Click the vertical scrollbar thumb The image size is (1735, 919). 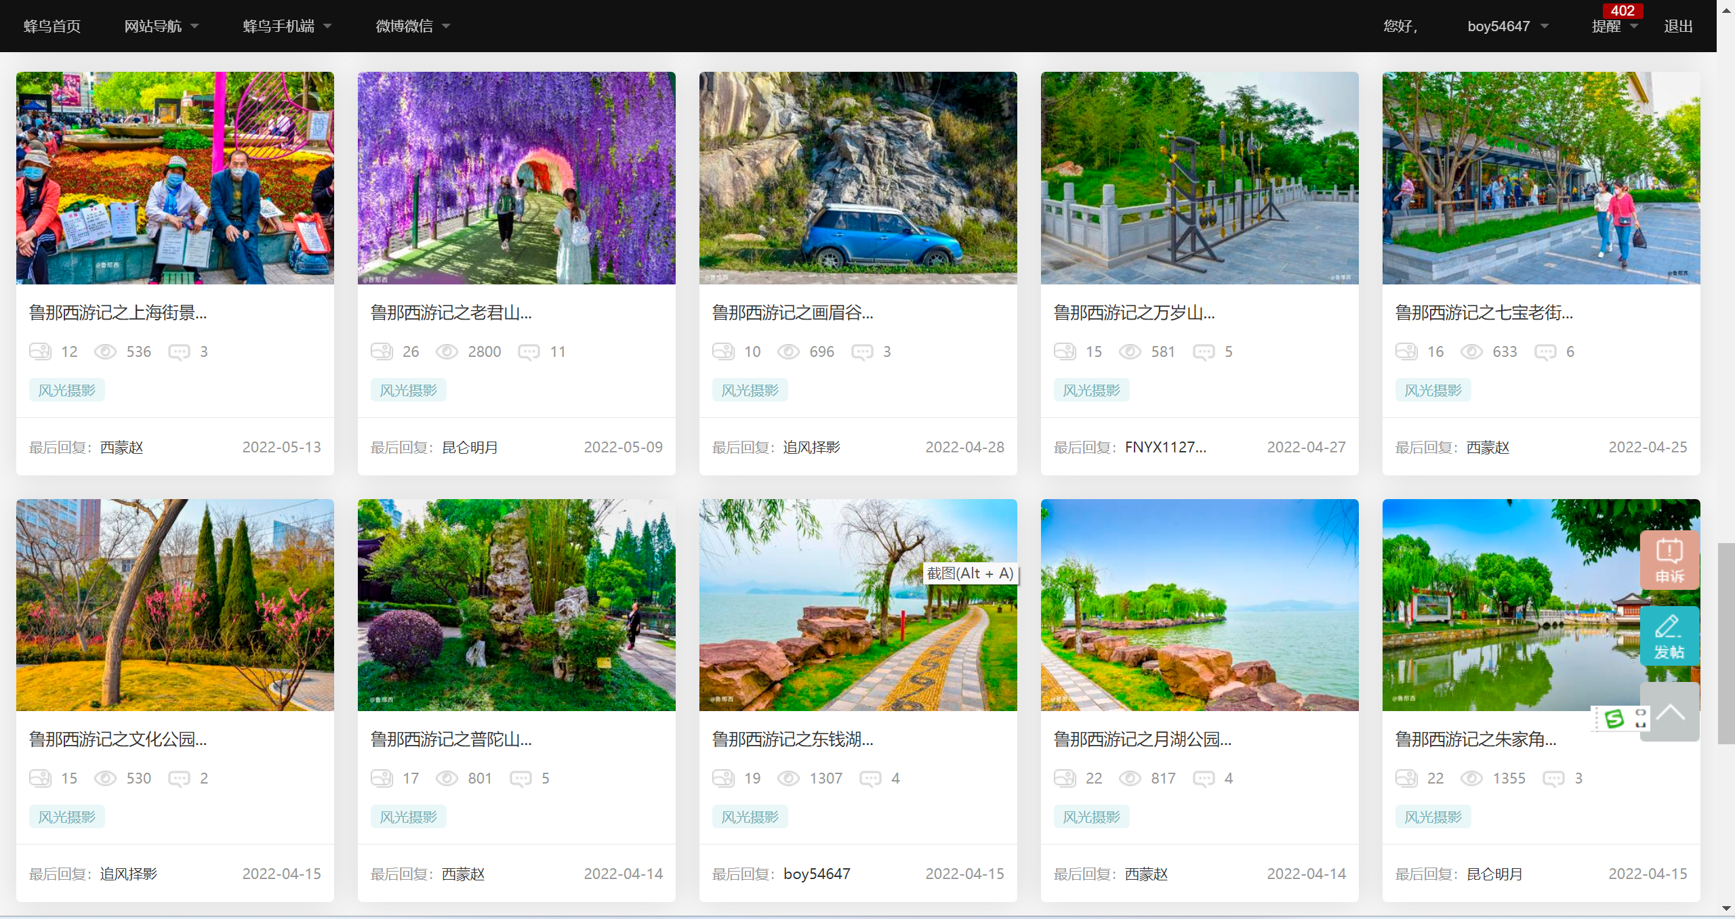pos(1726,643)
